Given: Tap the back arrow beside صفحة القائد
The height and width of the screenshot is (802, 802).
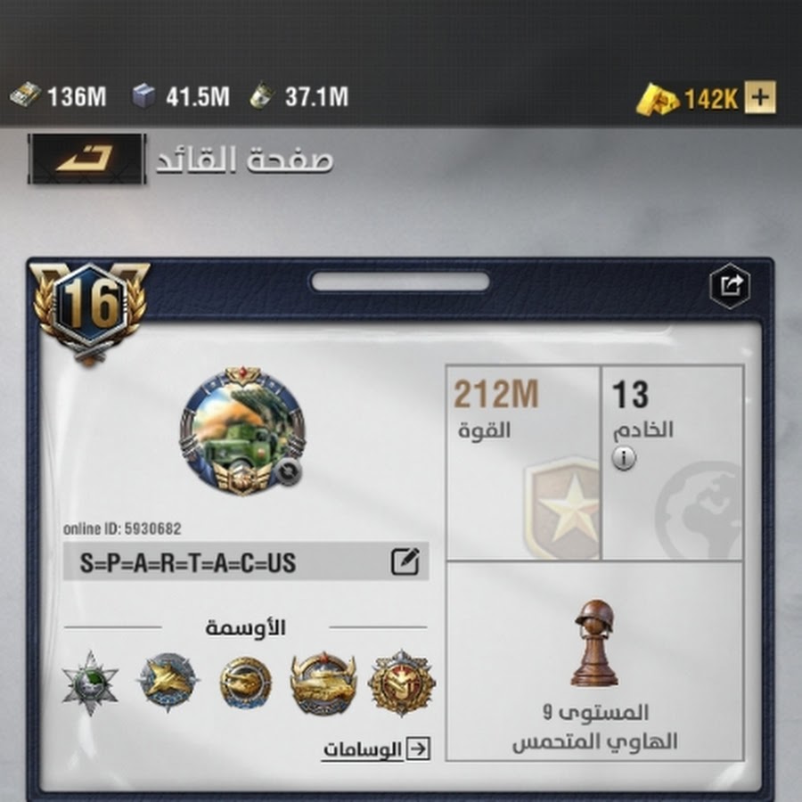Looking at the screenshot, I should 87,159.
